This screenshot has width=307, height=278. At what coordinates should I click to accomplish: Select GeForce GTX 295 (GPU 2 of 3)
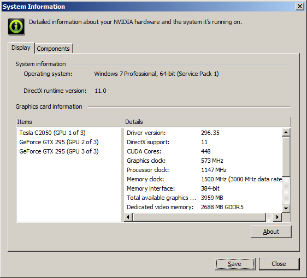point(59,142)
